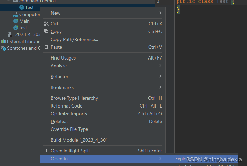Click the _2023_4_30 module file icon
247x166 pixels.
click(10, 34)
